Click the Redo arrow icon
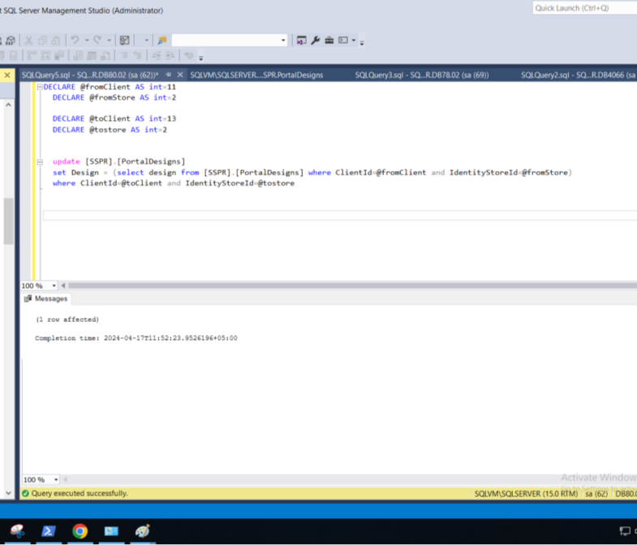 [x=97, y=41]
